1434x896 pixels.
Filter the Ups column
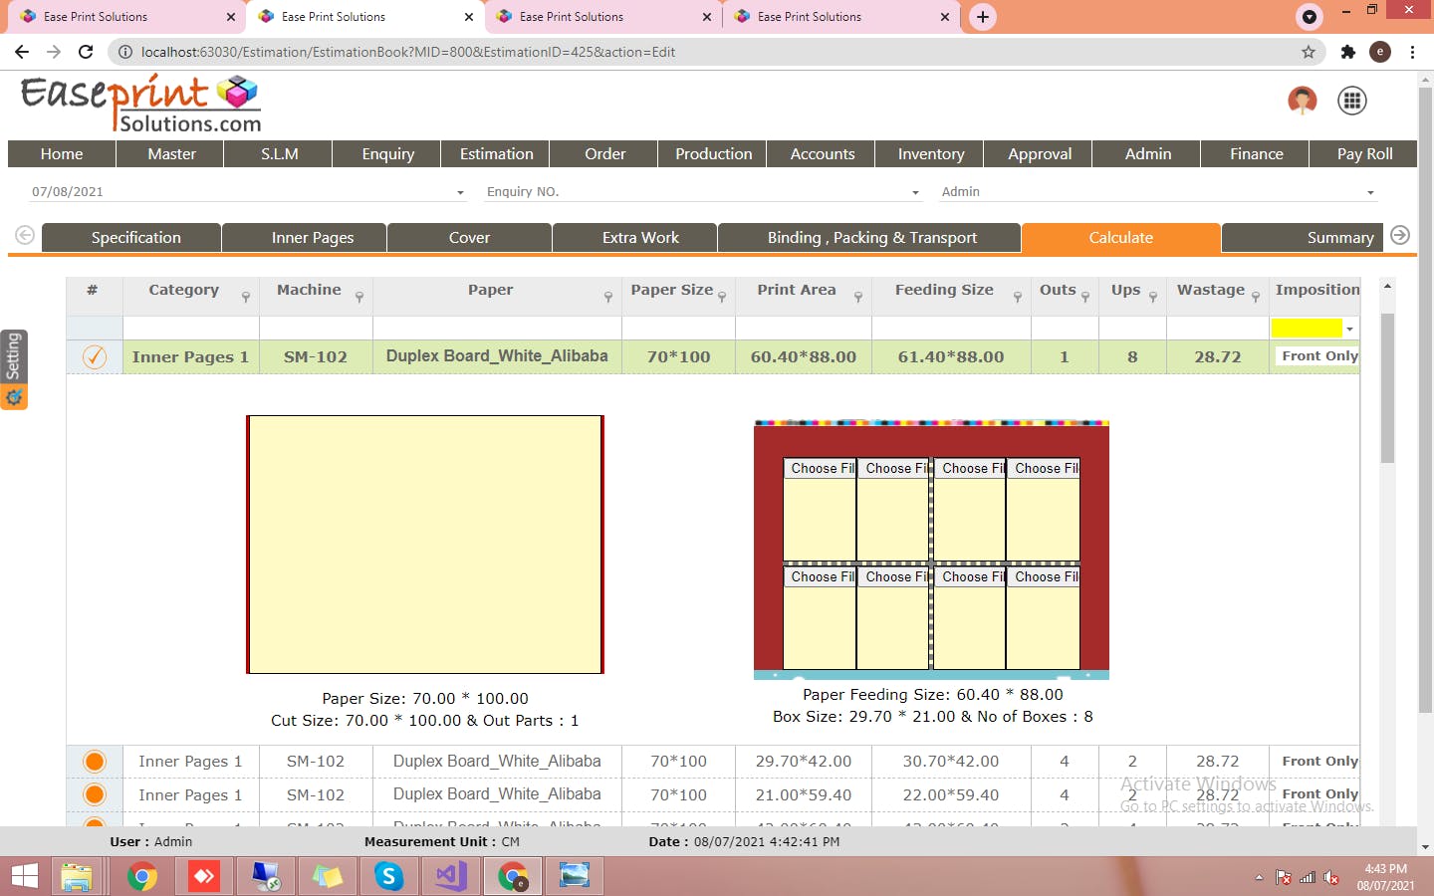(1153, 297)
